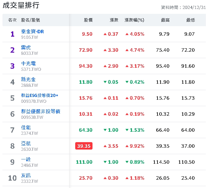Click rank number 10
This screenshot has height=188, width=209.
tap(12, 178)
